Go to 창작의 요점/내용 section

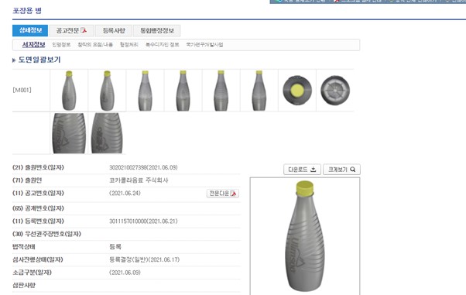(x=95, y=45)
